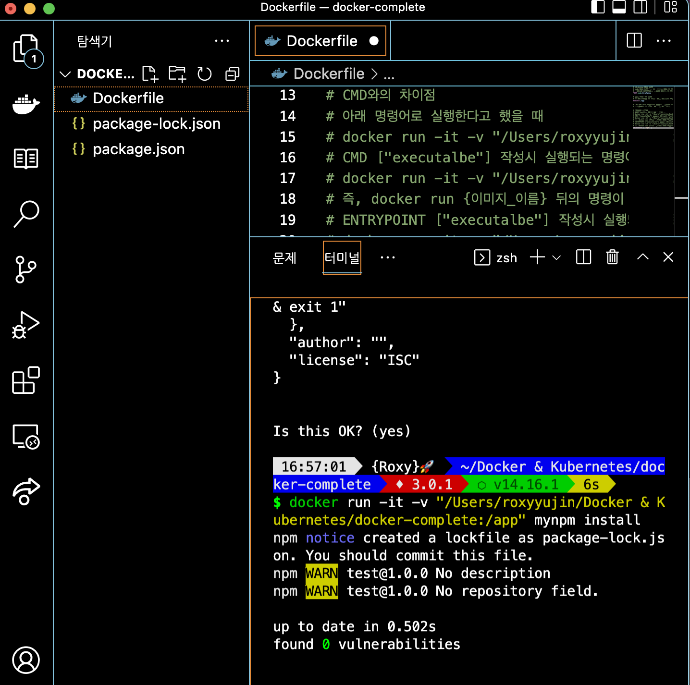
Task: Close the unsaved Dockerfile tab dot
Action: pos(374,41)
